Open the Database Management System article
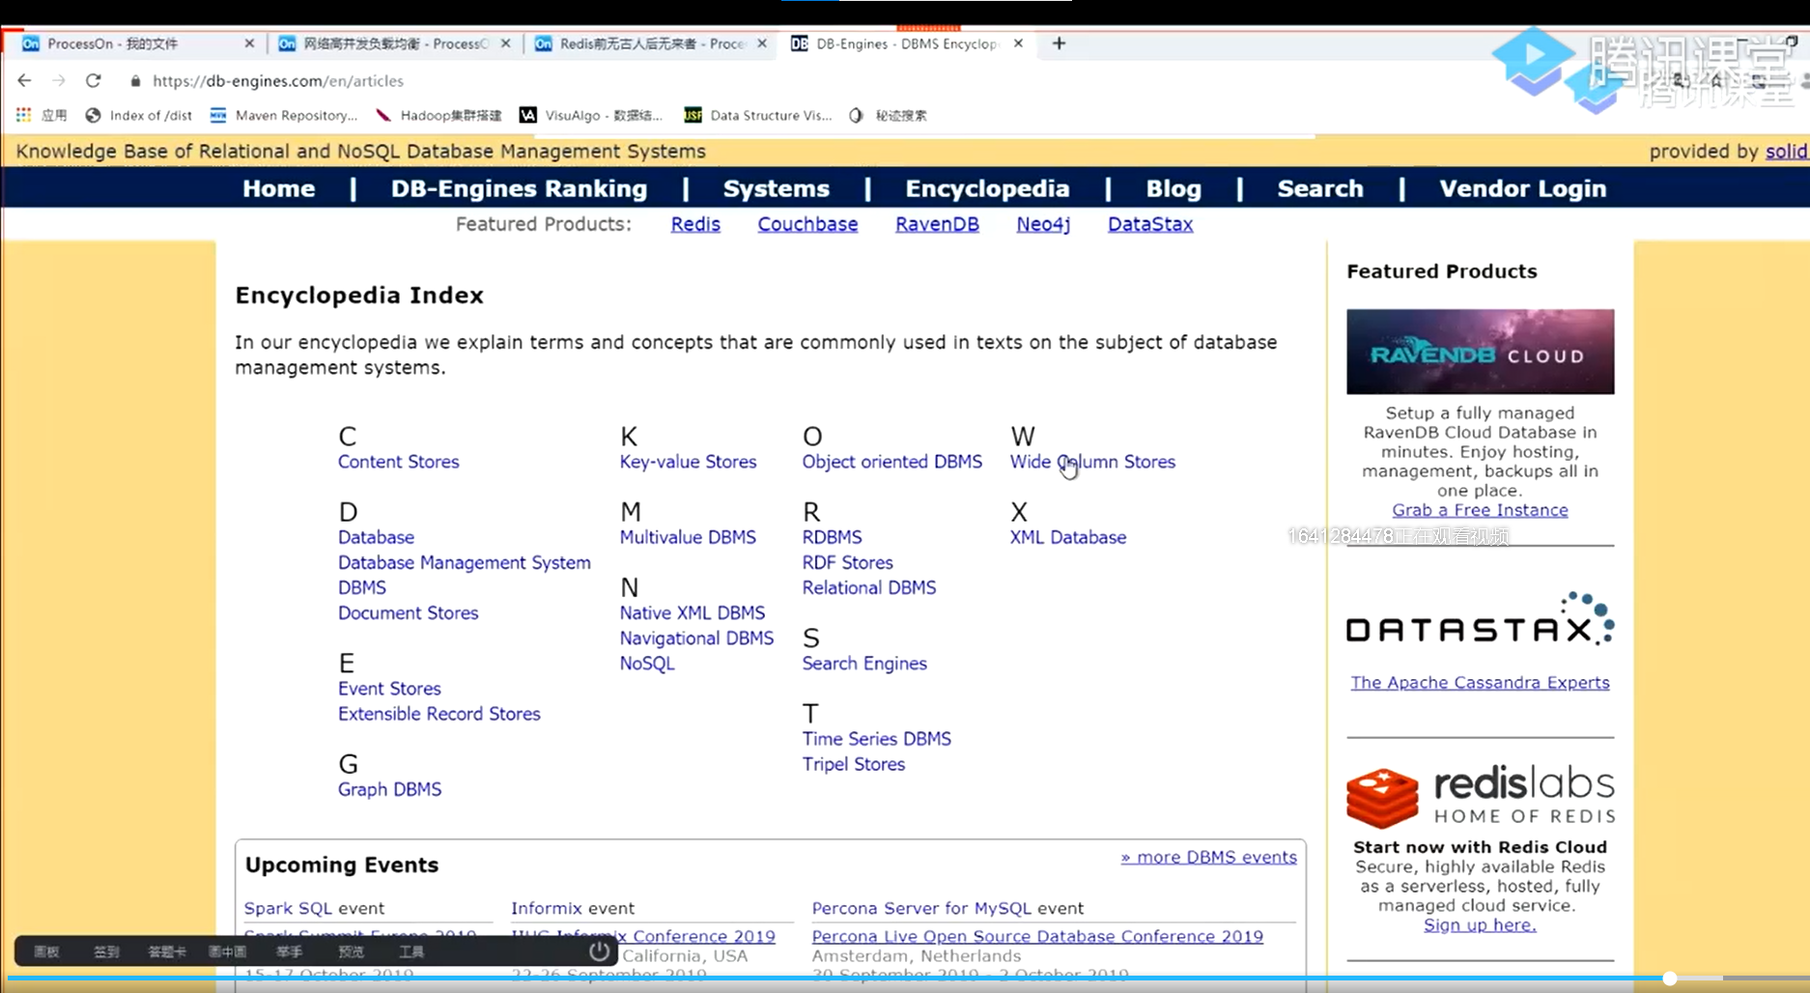 point(465,562)
